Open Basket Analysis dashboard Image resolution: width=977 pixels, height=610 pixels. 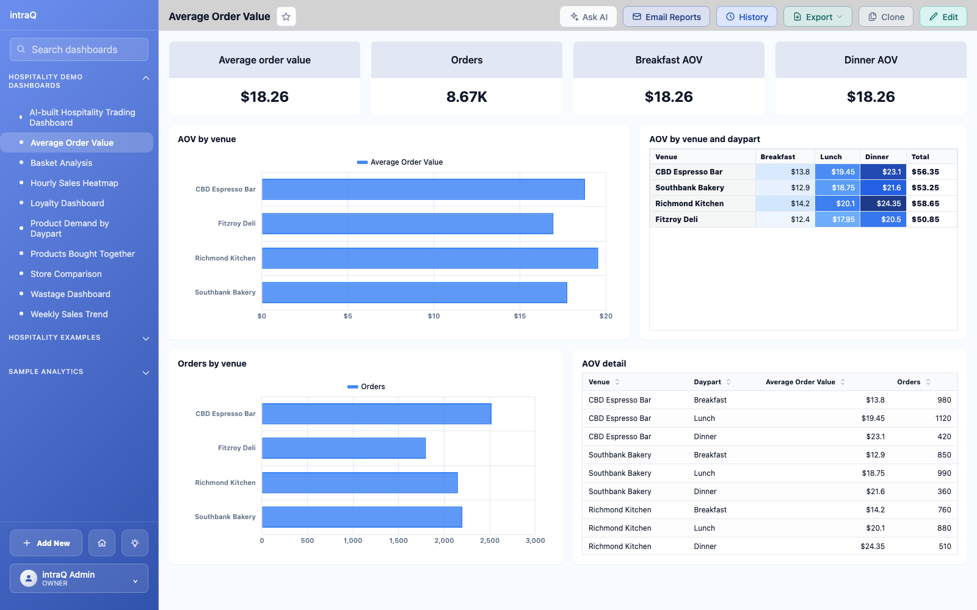(61, 163)
